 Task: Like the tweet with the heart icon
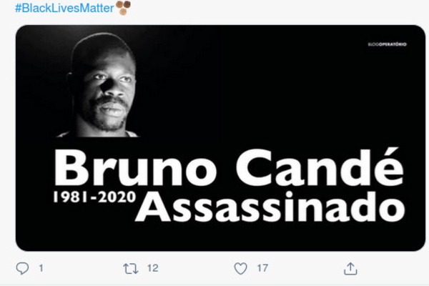[x=240, y=268]
